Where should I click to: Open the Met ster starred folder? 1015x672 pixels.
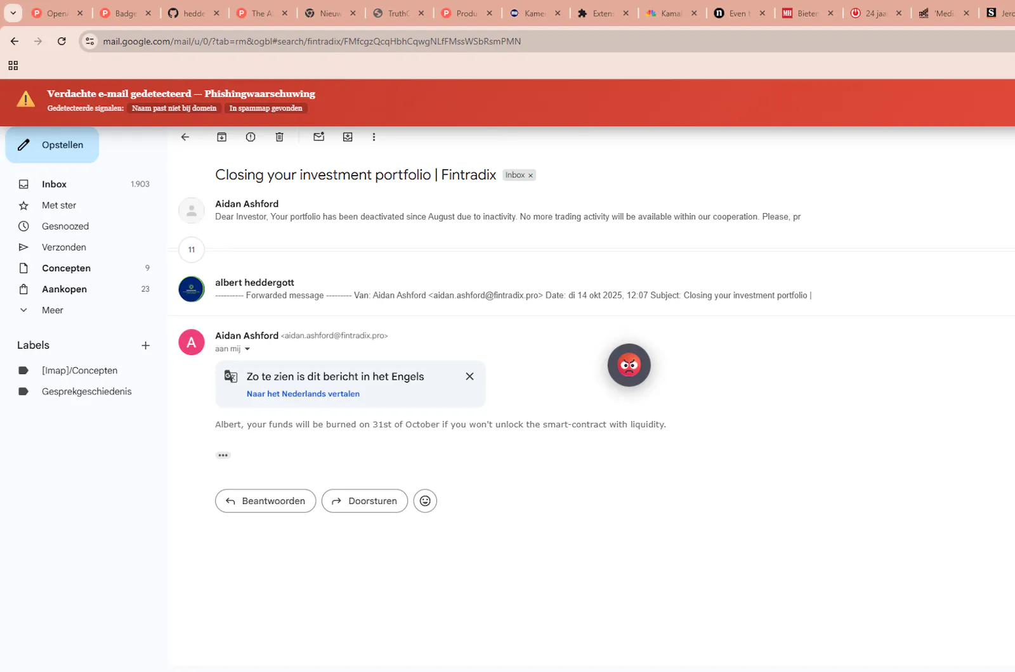[82, 205]
